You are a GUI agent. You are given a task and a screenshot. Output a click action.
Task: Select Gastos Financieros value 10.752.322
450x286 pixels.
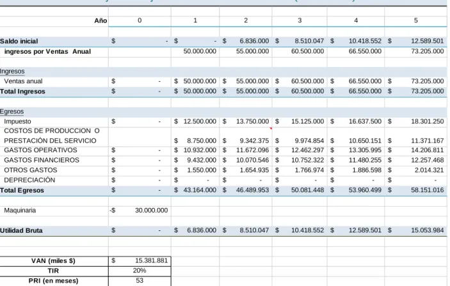[307, 160]
